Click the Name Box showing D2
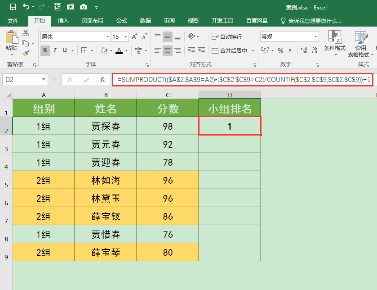The height and width of the screenshot is (290, 377). coord(22,80)
